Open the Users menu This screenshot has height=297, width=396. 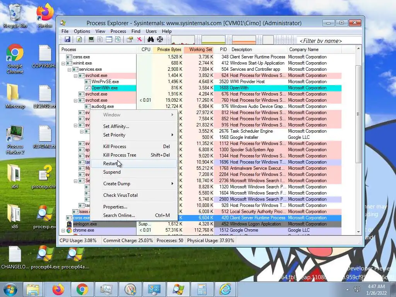[151, 31]
